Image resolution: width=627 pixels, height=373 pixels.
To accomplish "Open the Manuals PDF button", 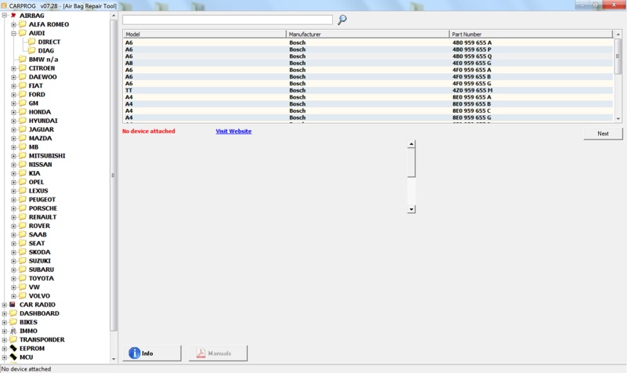I will click(218, 353).
